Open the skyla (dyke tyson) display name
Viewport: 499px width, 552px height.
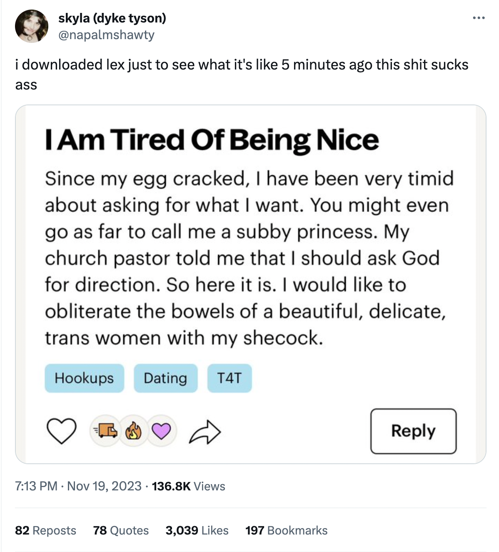coord(112,18)
